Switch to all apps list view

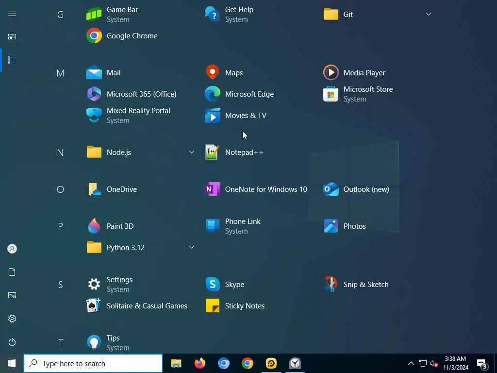pyautogui.click(x=12, y=60)
